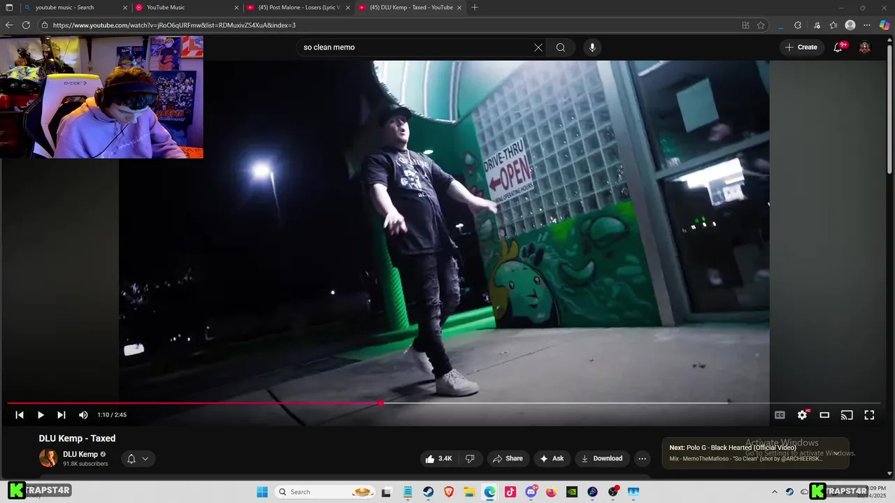Clear the YouTube search box text

(538, 48)
